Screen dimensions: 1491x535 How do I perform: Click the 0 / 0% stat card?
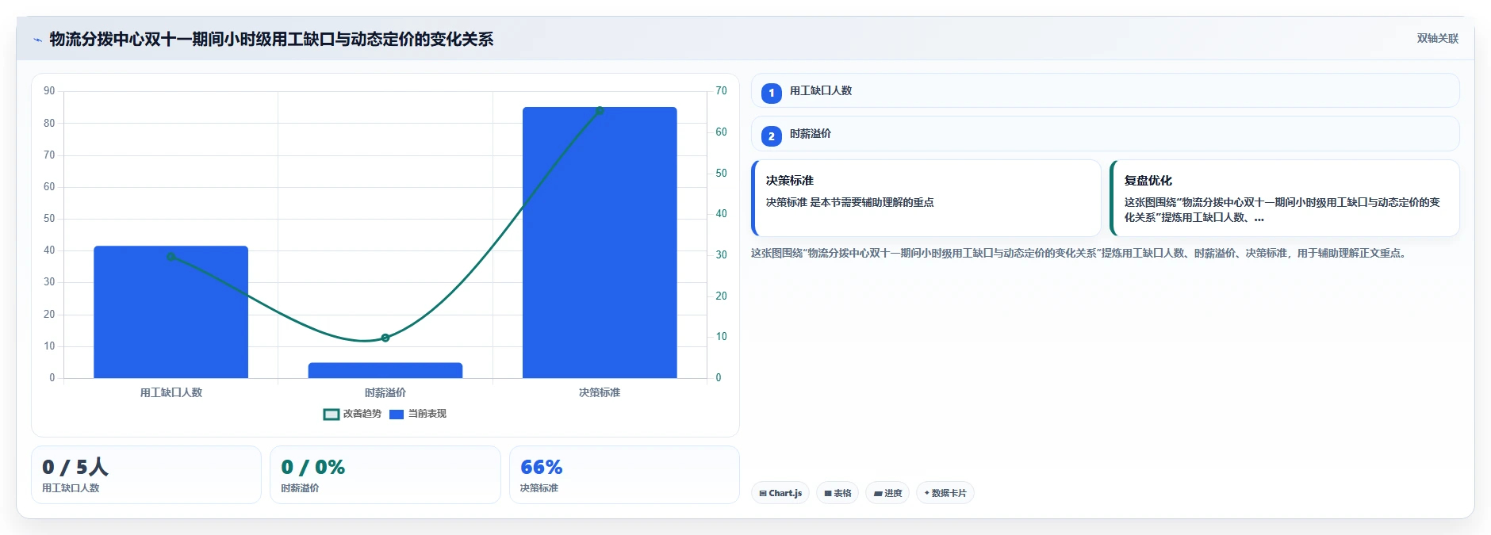[385, 475]
